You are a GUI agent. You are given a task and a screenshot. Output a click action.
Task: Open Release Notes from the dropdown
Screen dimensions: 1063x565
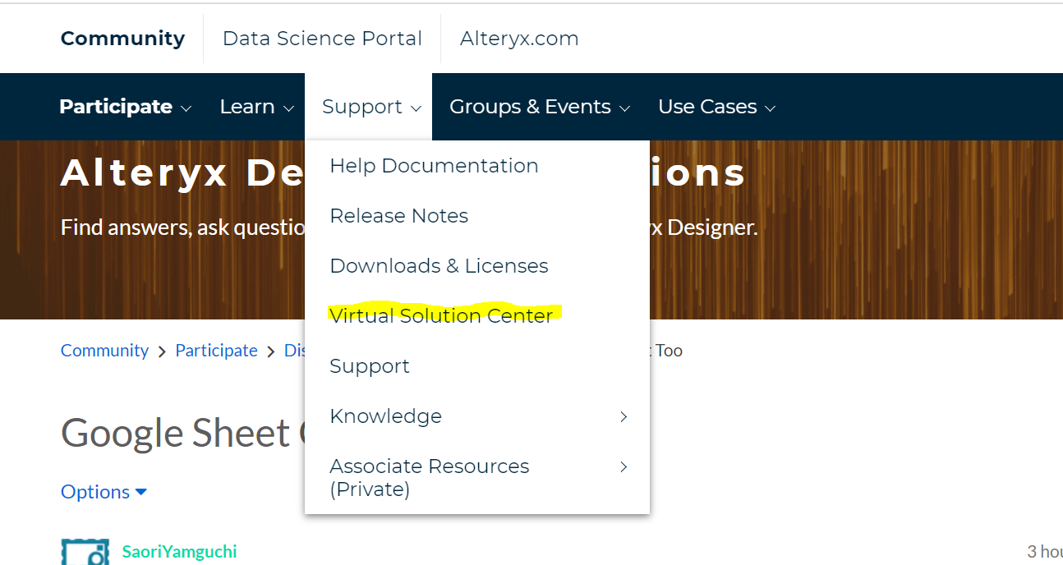pyautogui.click(x=399, y=215)
